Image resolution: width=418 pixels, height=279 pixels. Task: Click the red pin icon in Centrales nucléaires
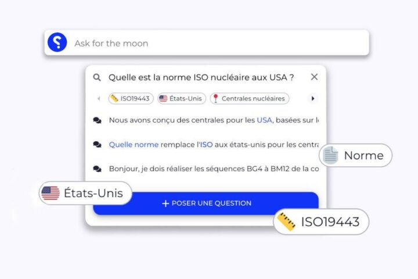[215, 98]
